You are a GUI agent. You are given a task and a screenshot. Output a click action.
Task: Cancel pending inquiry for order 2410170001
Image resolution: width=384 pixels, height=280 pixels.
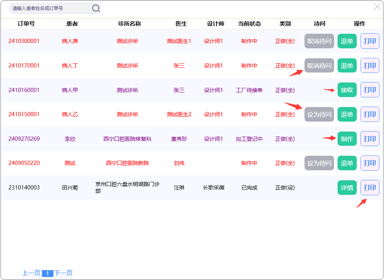319,66
